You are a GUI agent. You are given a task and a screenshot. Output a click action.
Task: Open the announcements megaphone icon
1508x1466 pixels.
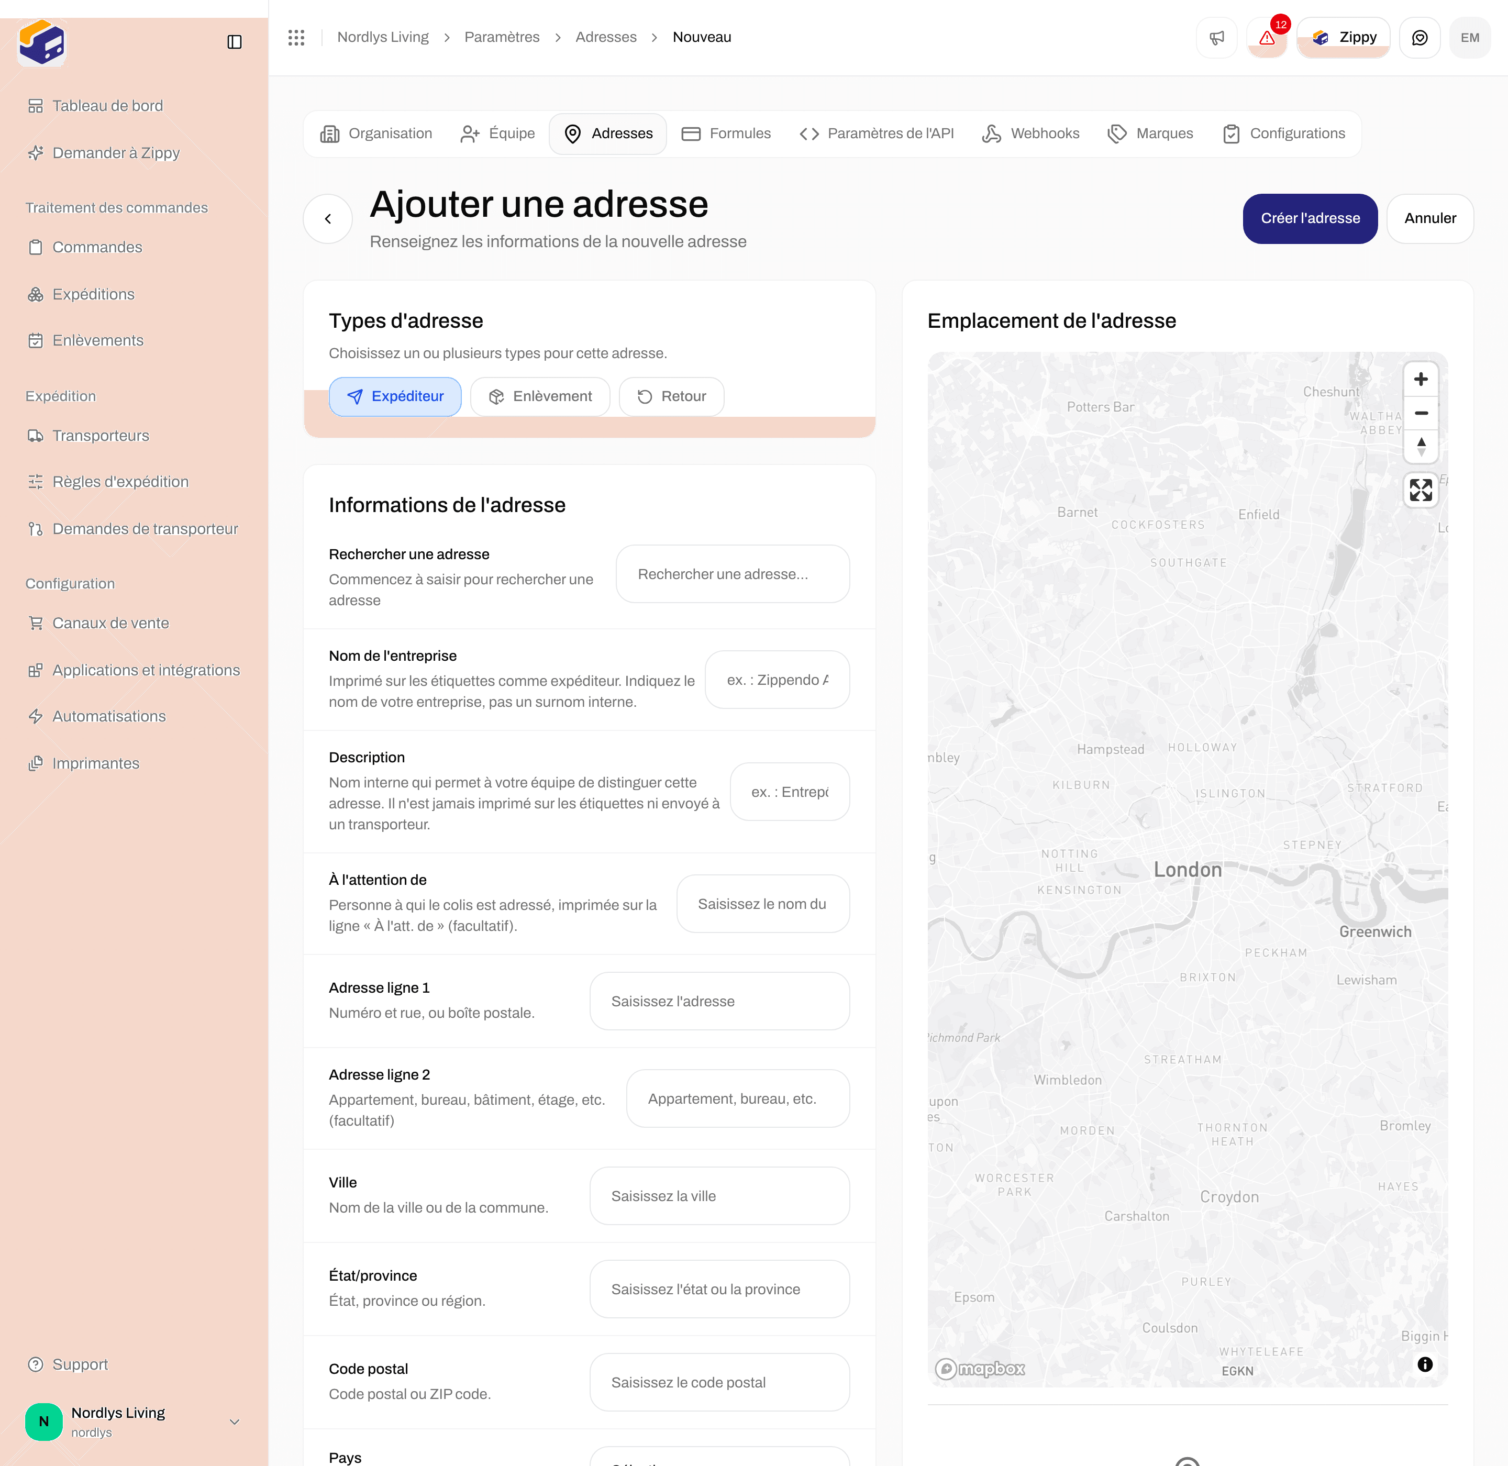[x=1217, y=38]
